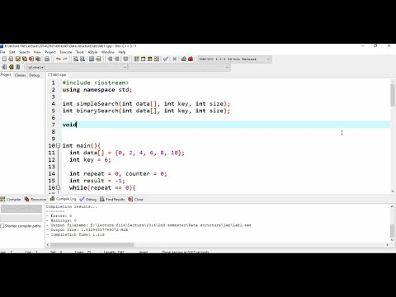Open the Search menu
Image resolution: width=396 pixels, height=297 pixels.
(24, 52)
